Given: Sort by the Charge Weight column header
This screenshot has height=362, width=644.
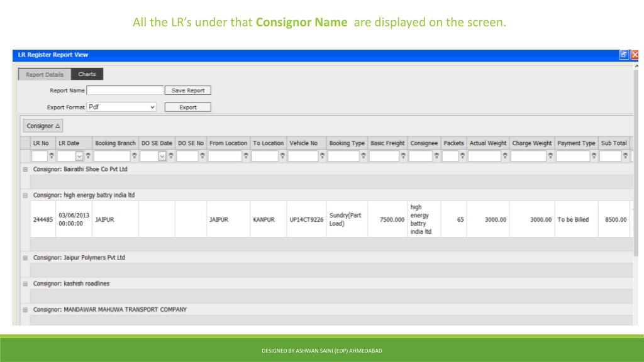Looking at the screenshot, I should point(532,143).
